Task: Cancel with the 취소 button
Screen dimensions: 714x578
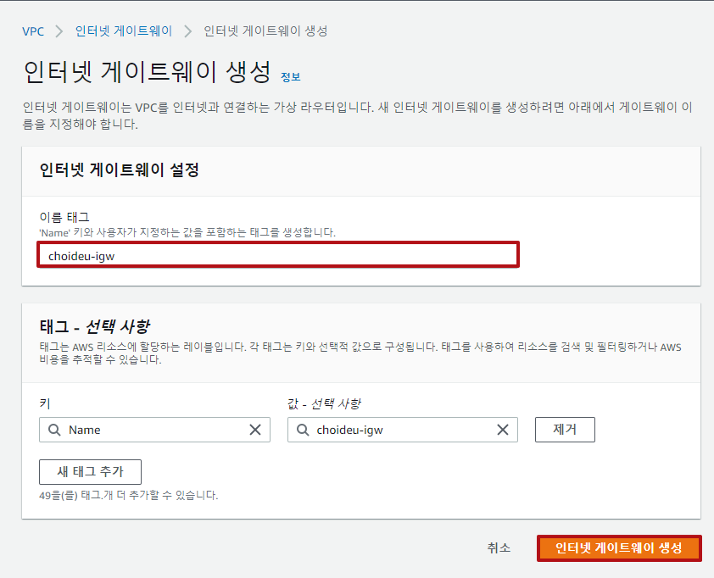Action: click(x=499, y=547)
